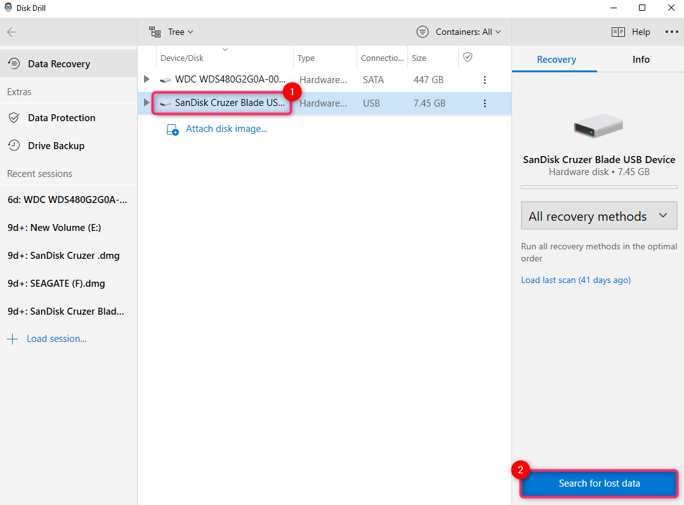Screen dimensions: 684x505
Task: Click the Data Recovery icon
Action: point(14,63)
